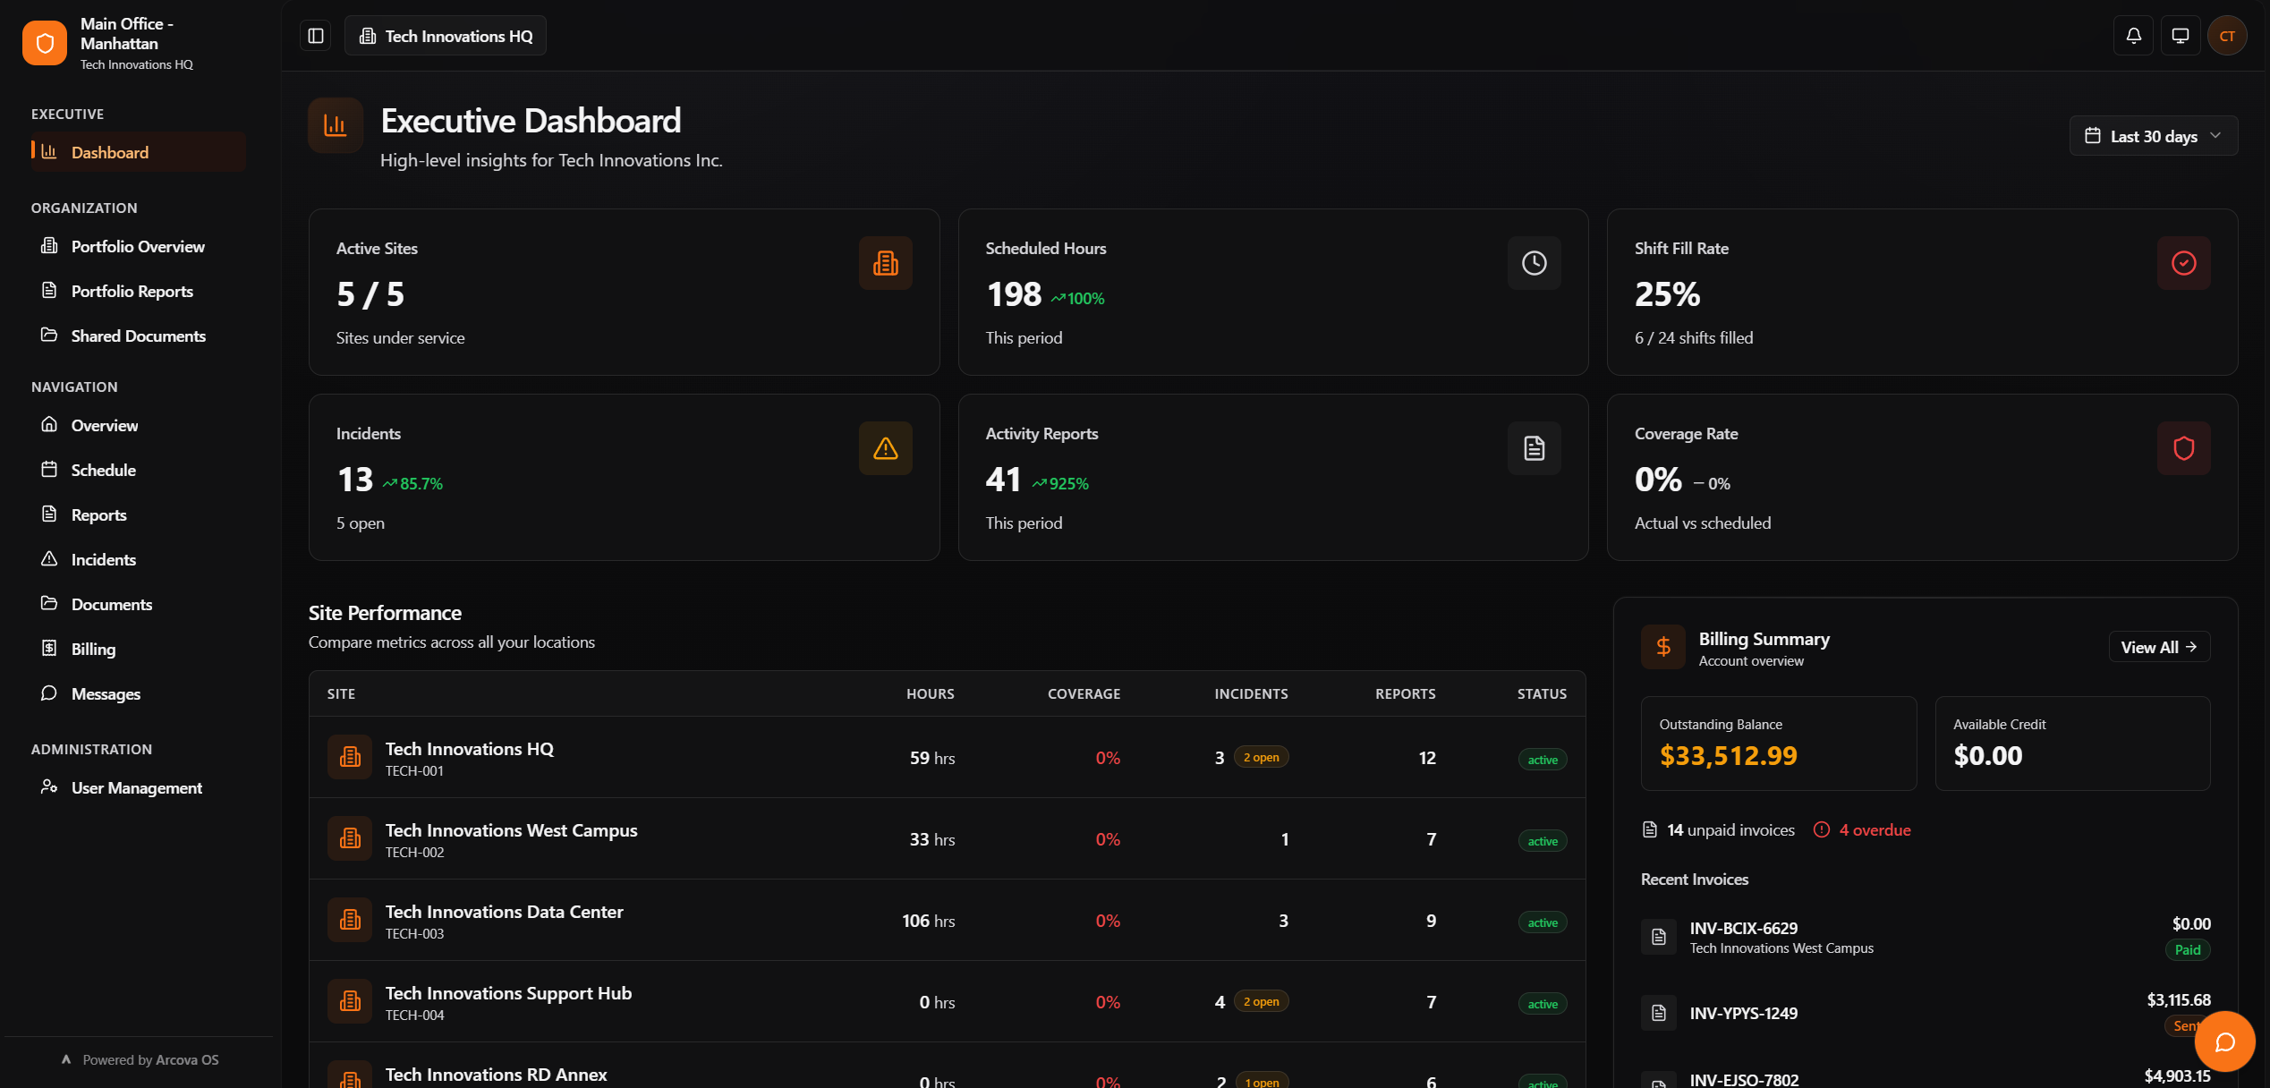Go to Portfolio Reports
This screenshot has width=2270, height=1088.
[x=139, y=291]
